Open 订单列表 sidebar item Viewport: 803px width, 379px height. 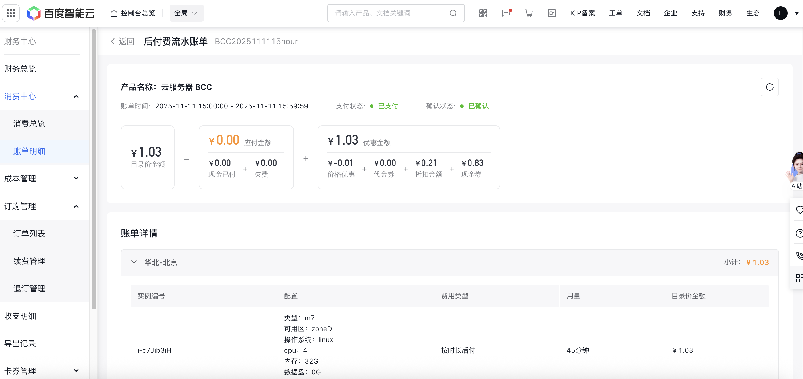(x=29, y=234)
